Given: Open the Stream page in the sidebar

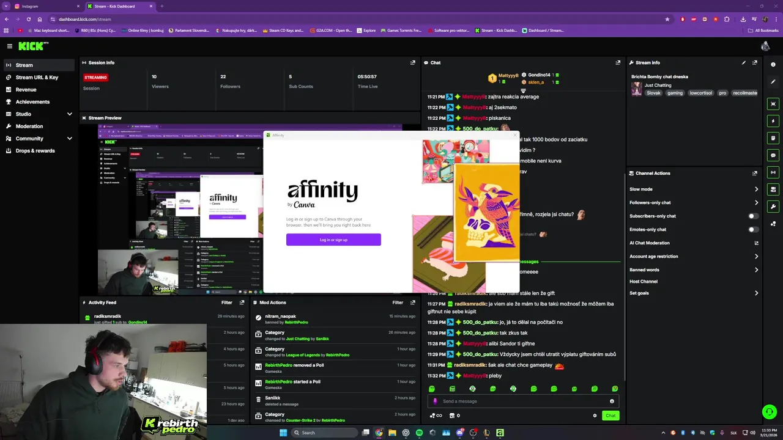Looking at the screenshot, I should coord(38,65).
